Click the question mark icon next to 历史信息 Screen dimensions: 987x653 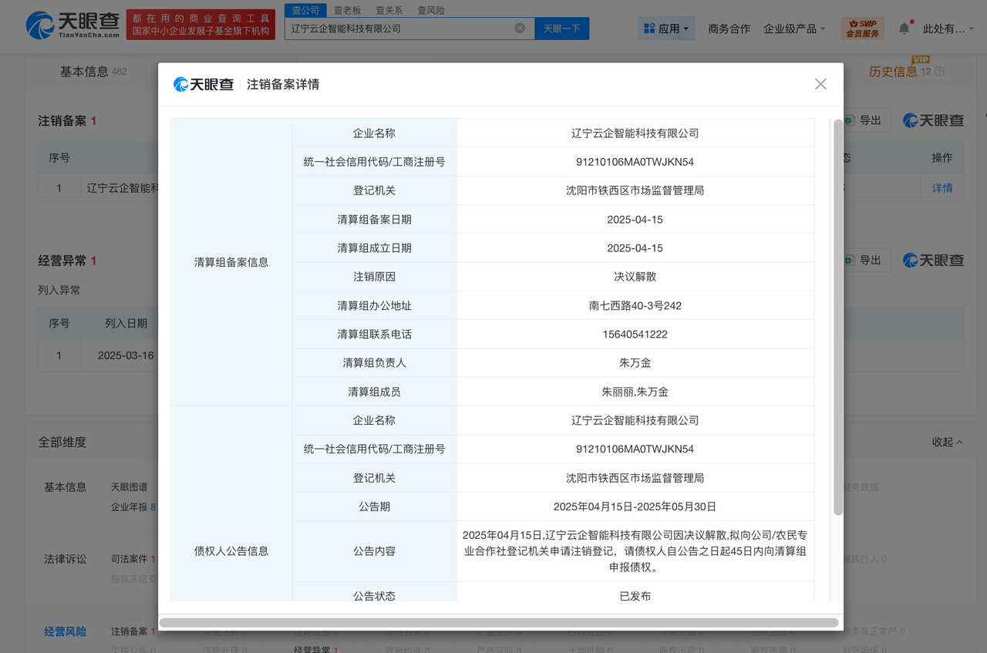[x=940, y=71]
